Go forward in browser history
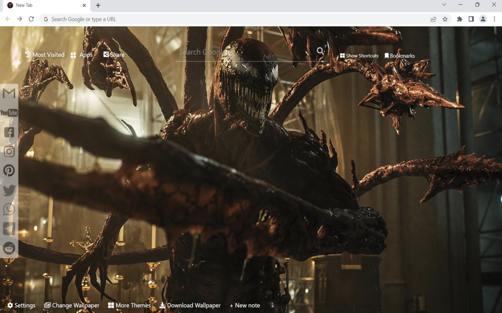 coord(20,19)
